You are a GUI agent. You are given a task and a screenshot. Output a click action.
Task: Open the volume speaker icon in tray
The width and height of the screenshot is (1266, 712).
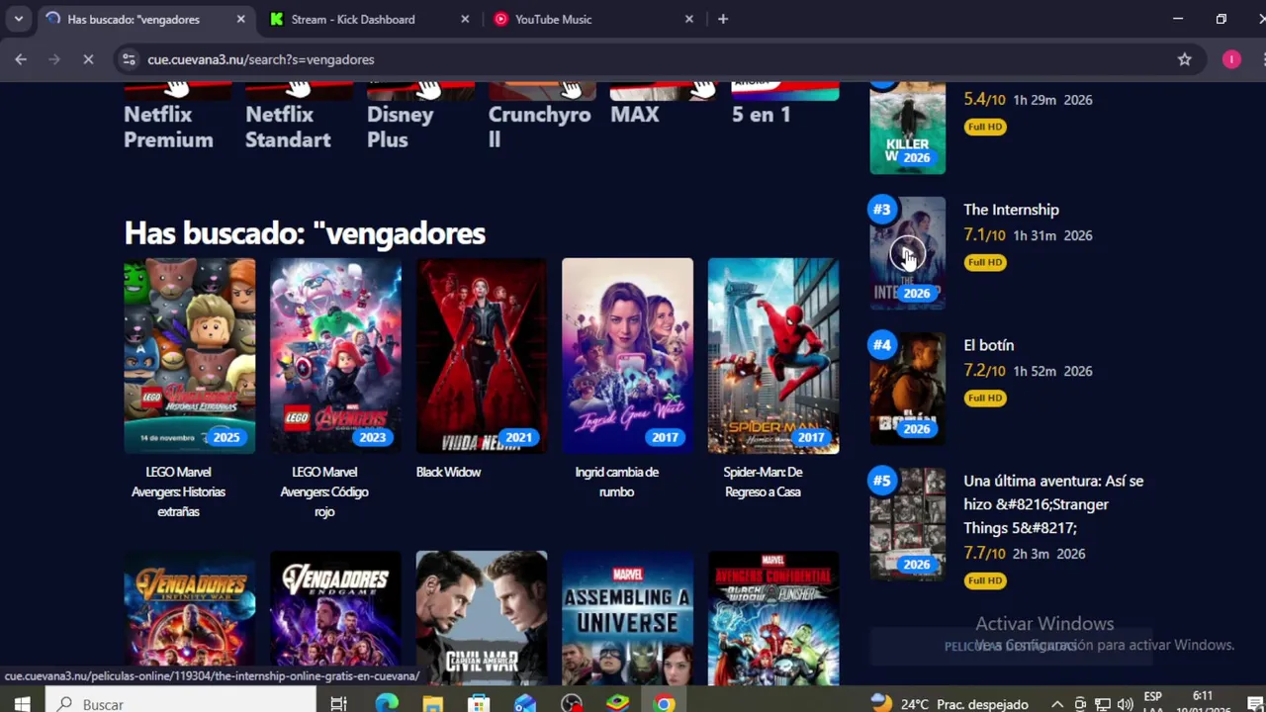1125,704
